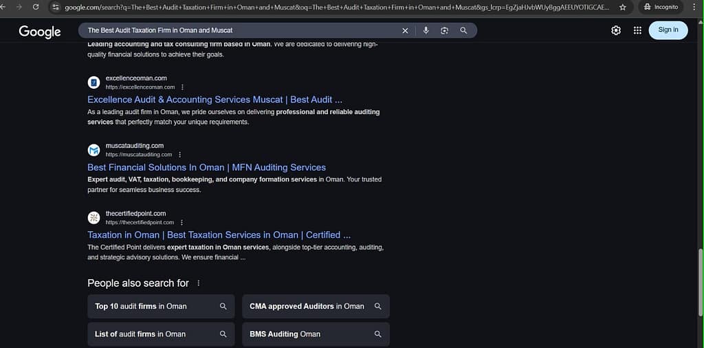Open more options for thecertifiedpoint.com result
704x348 pixels.
(x=181, y=222)
